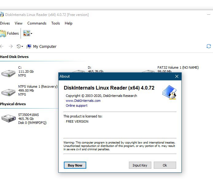Click the Hard Disk Drives section header
213x192 pixels.
[14, 57]
